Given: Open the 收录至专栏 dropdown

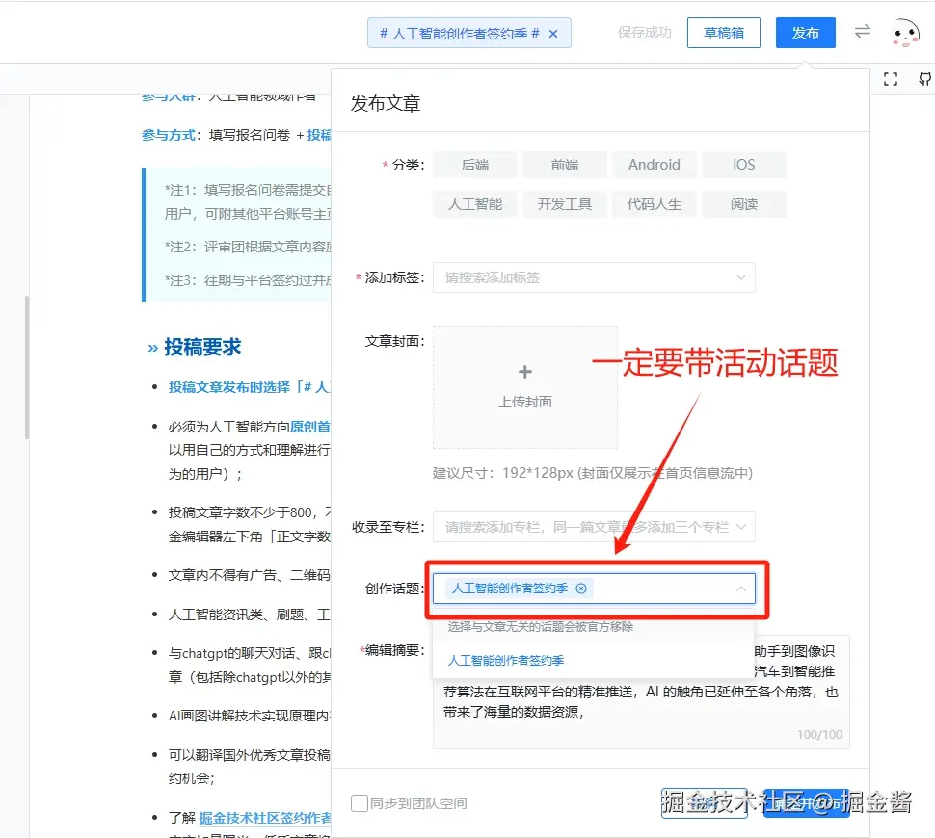Looking at the screenshot, I should click(593, 526).
